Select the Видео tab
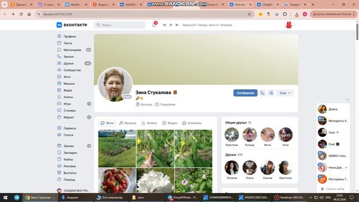The width and height of the screenshot is (359, 202). click(169, 123)
